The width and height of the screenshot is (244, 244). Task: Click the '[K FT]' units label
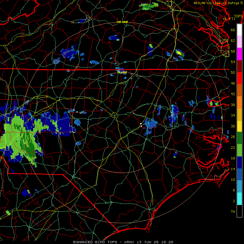click(x=229, y=19)
